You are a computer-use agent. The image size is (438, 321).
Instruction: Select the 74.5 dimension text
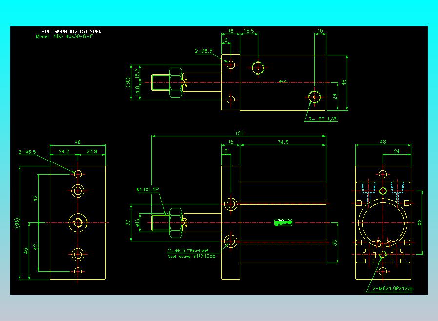pos(283,142)
